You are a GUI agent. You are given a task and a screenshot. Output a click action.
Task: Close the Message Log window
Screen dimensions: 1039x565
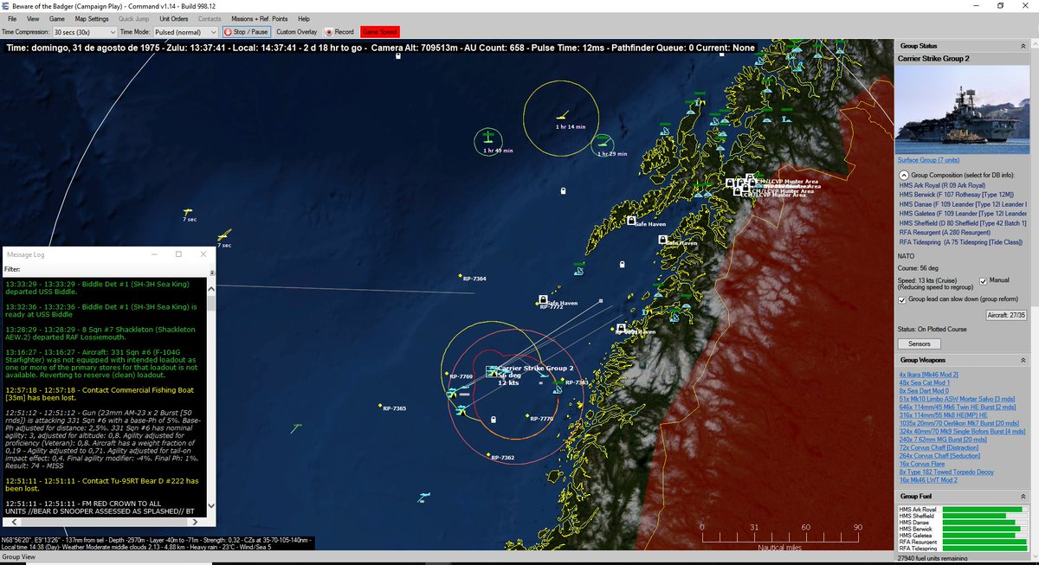coord(203,254)
